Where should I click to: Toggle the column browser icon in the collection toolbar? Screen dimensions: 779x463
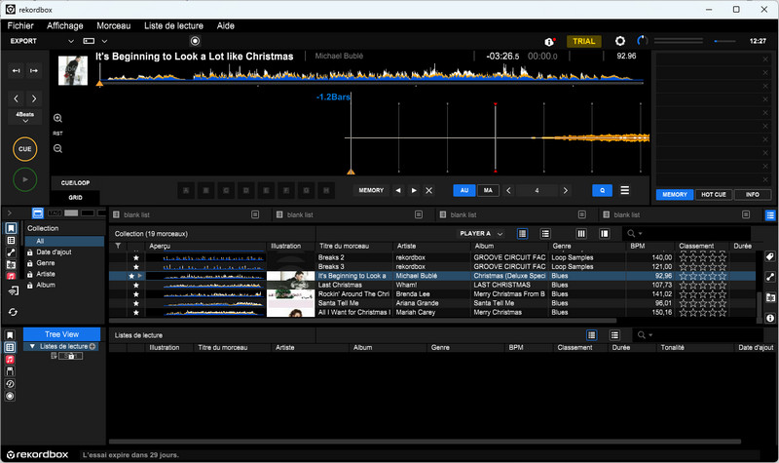pyautogui.click(x=581, y=234)
